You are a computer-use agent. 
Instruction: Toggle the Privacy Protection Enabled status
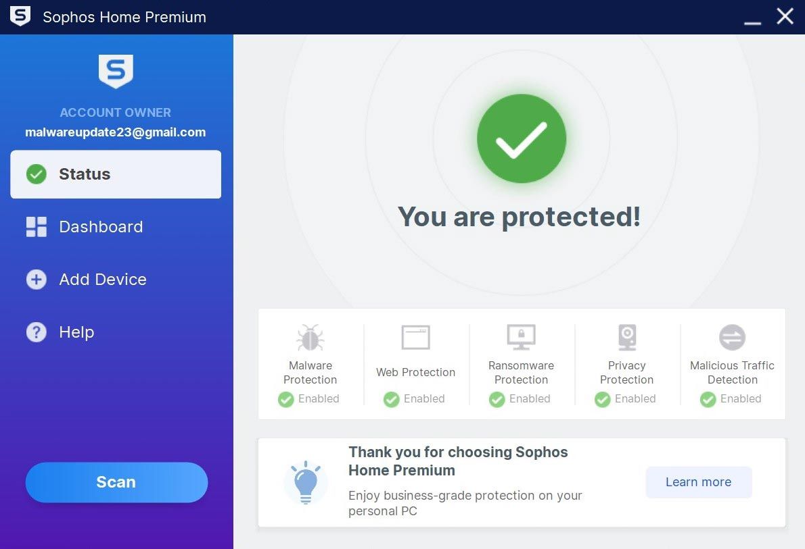point(626,399)
